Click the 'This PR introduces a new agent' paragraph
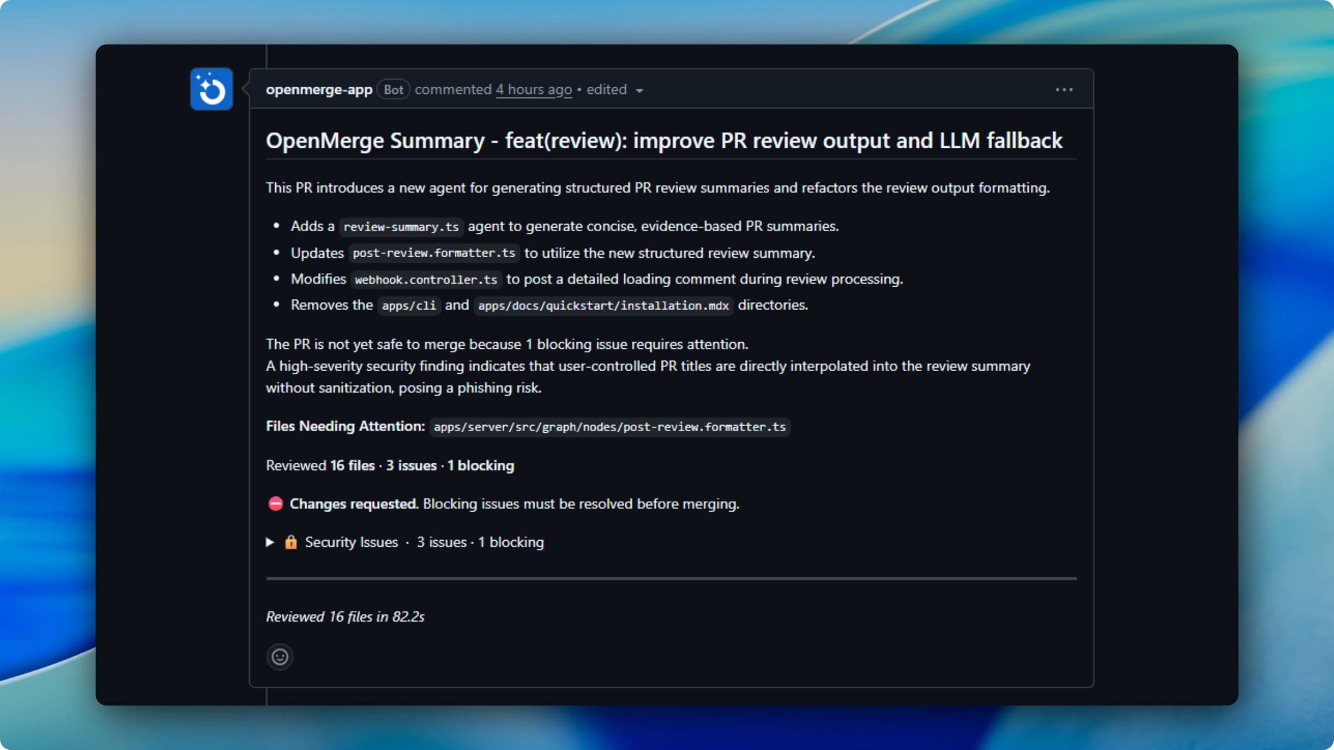The image size is (1334, 750). (658, 188)
